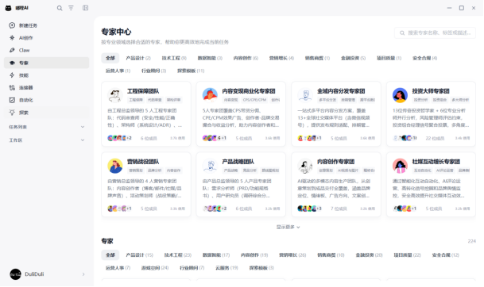Select 云服务 (19) expert tab
The image size is (484, 287).
[x=227, y=268]
